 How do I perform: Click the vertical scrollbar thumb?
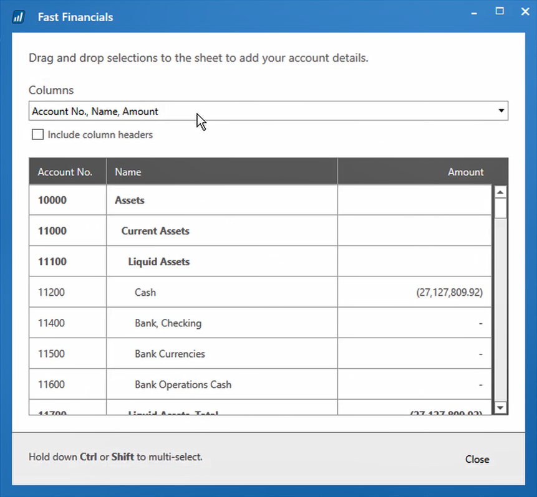click(x=500, y=208)
